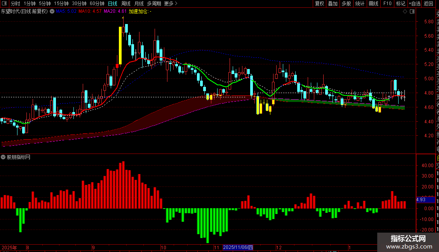Open main chart indicator dropdown arrow
The image size is (439, 252).
pyautogui.click(x=52, y=12)
